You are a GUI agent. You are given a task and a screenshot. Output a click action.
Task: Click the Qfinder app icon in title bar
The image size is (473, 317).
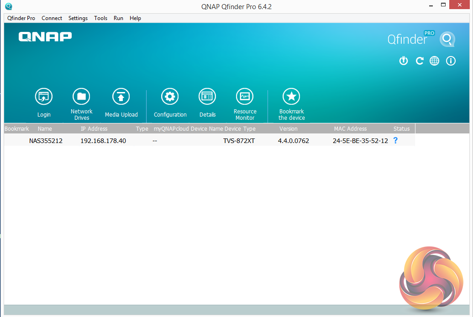pyautogui.click(x=8, y=6)
